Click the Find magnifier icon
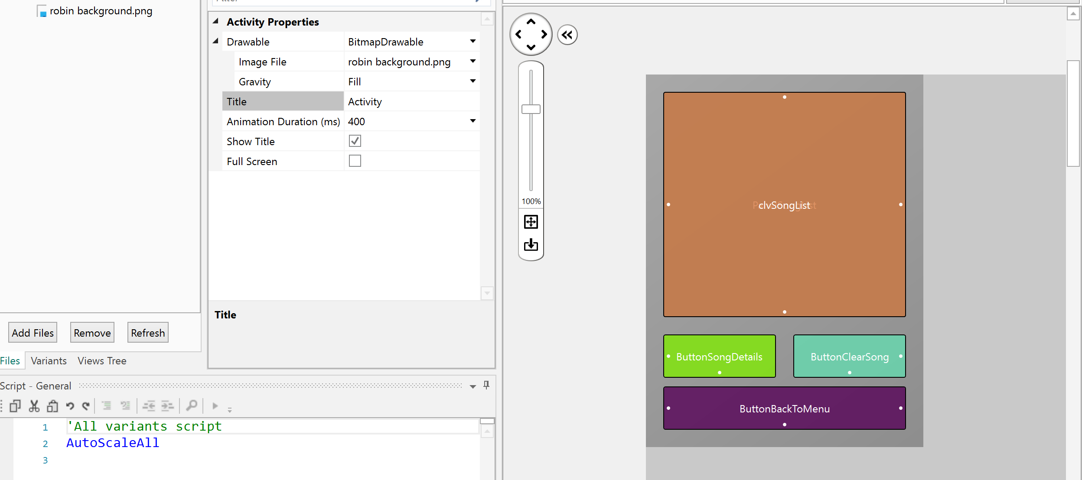Viewport: 1082px width, 480px height. [x=191, y=406]
